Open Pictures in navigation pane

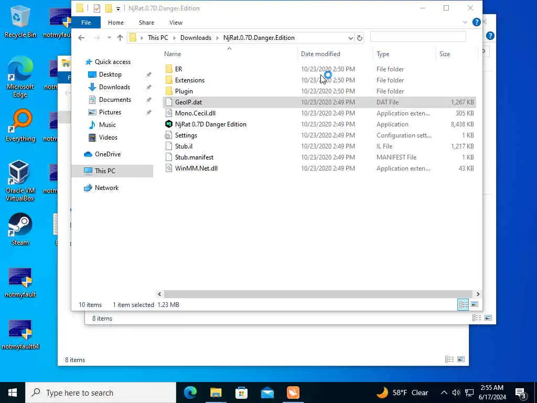click(110, 112)
